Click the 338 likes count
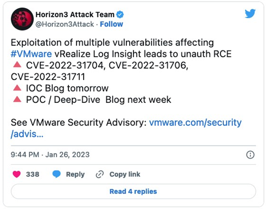The image size is (267, 209). click(x=33, y=174)
